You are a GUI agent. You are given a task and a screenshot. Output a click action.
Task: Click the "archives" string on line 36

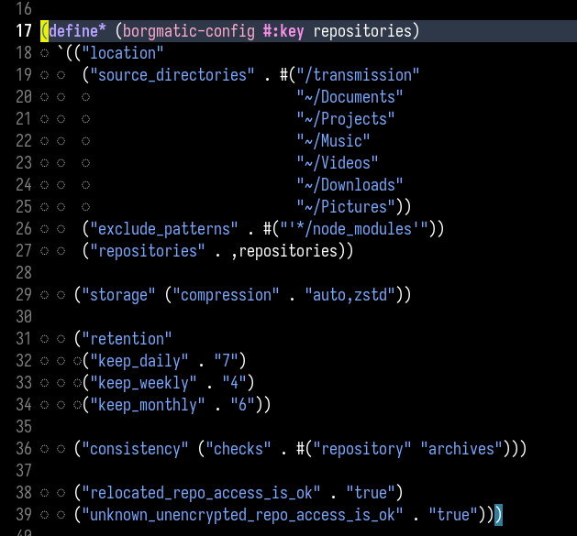(x=460, y=449)
